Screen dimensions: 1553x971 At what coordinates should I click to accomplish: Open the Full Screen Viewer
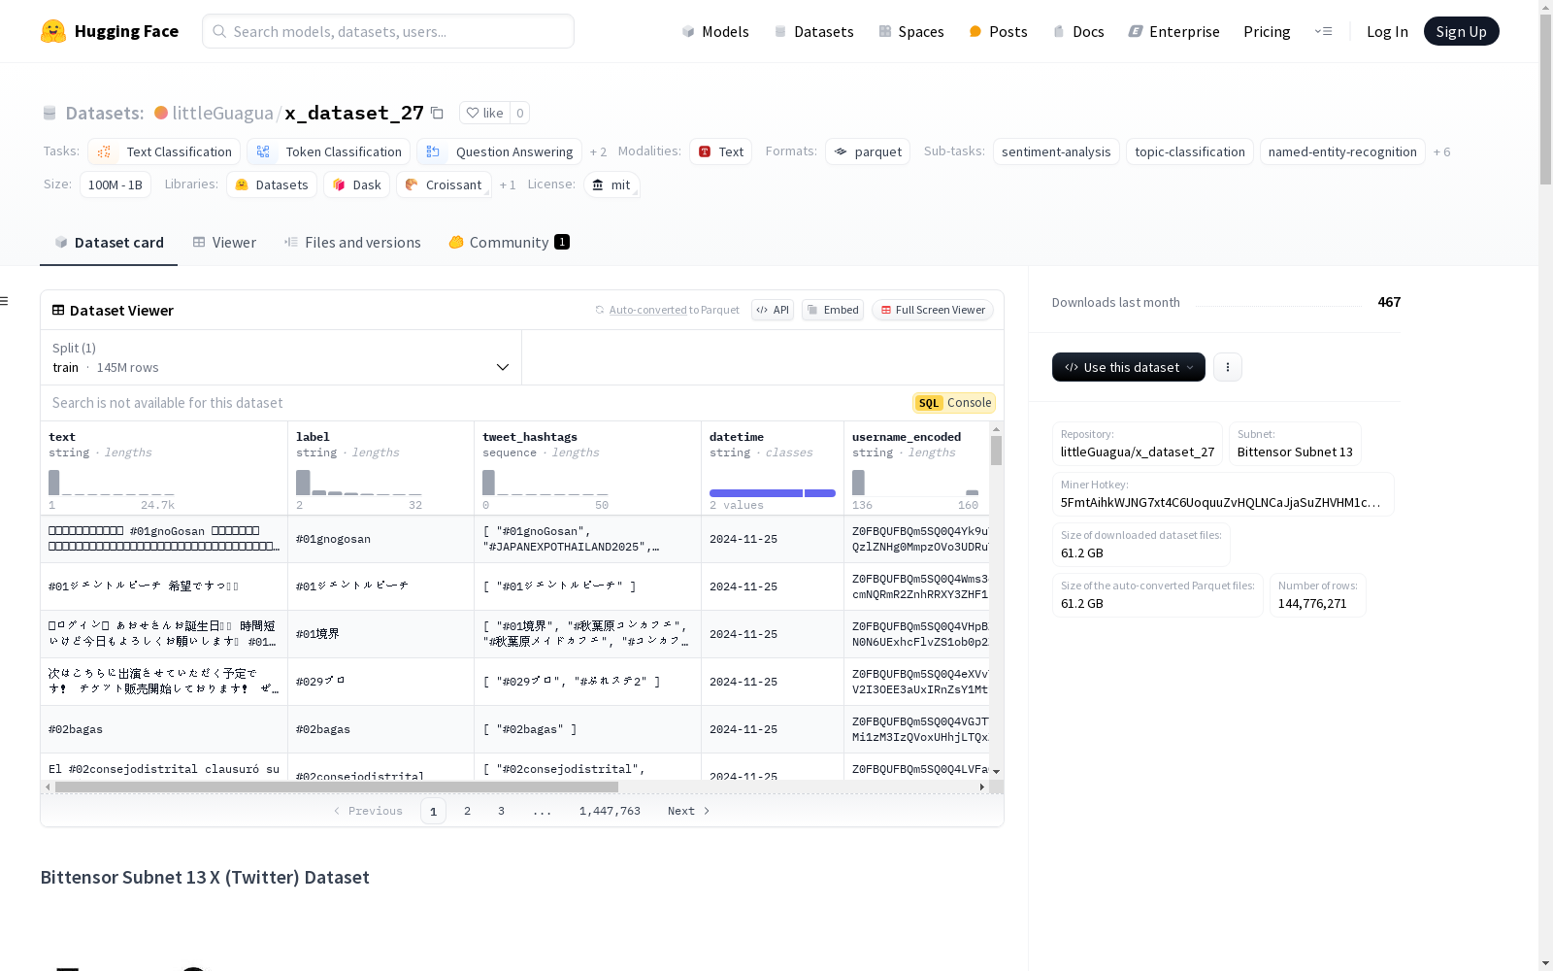tap(933, 310)
